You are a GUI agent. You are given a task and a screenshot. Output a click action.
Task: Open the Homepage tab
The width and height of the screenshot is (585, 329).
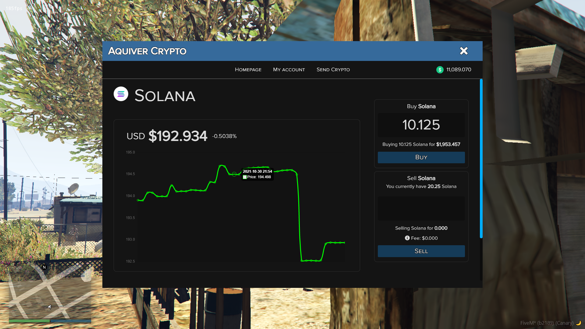[248, 70]
